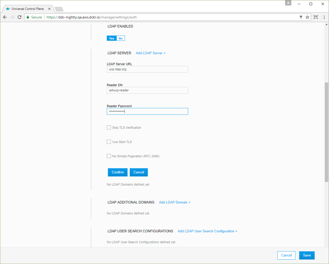329x264 pixels.
Task: Click the green Secure padlock icon
Action: pyautogui.click(x=28, y=17)
